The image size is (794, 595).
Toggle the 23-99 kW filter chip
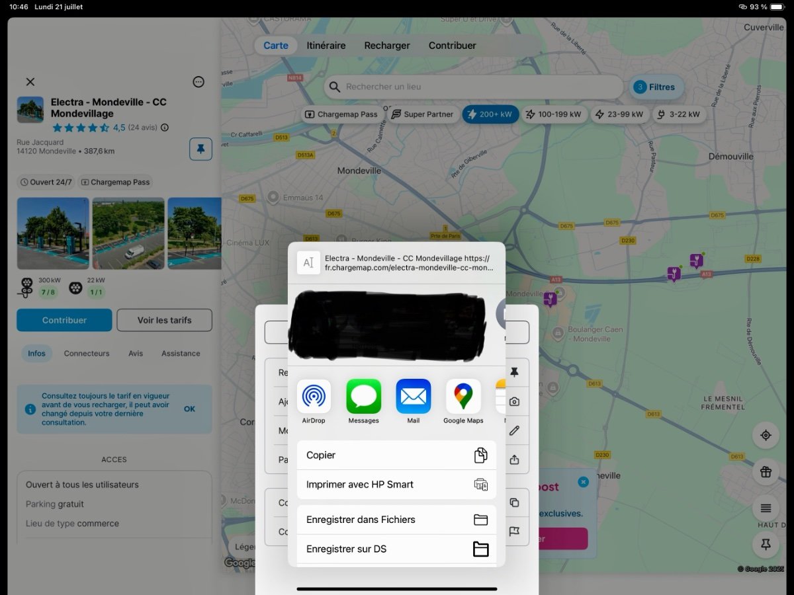(x=619, y=114)
